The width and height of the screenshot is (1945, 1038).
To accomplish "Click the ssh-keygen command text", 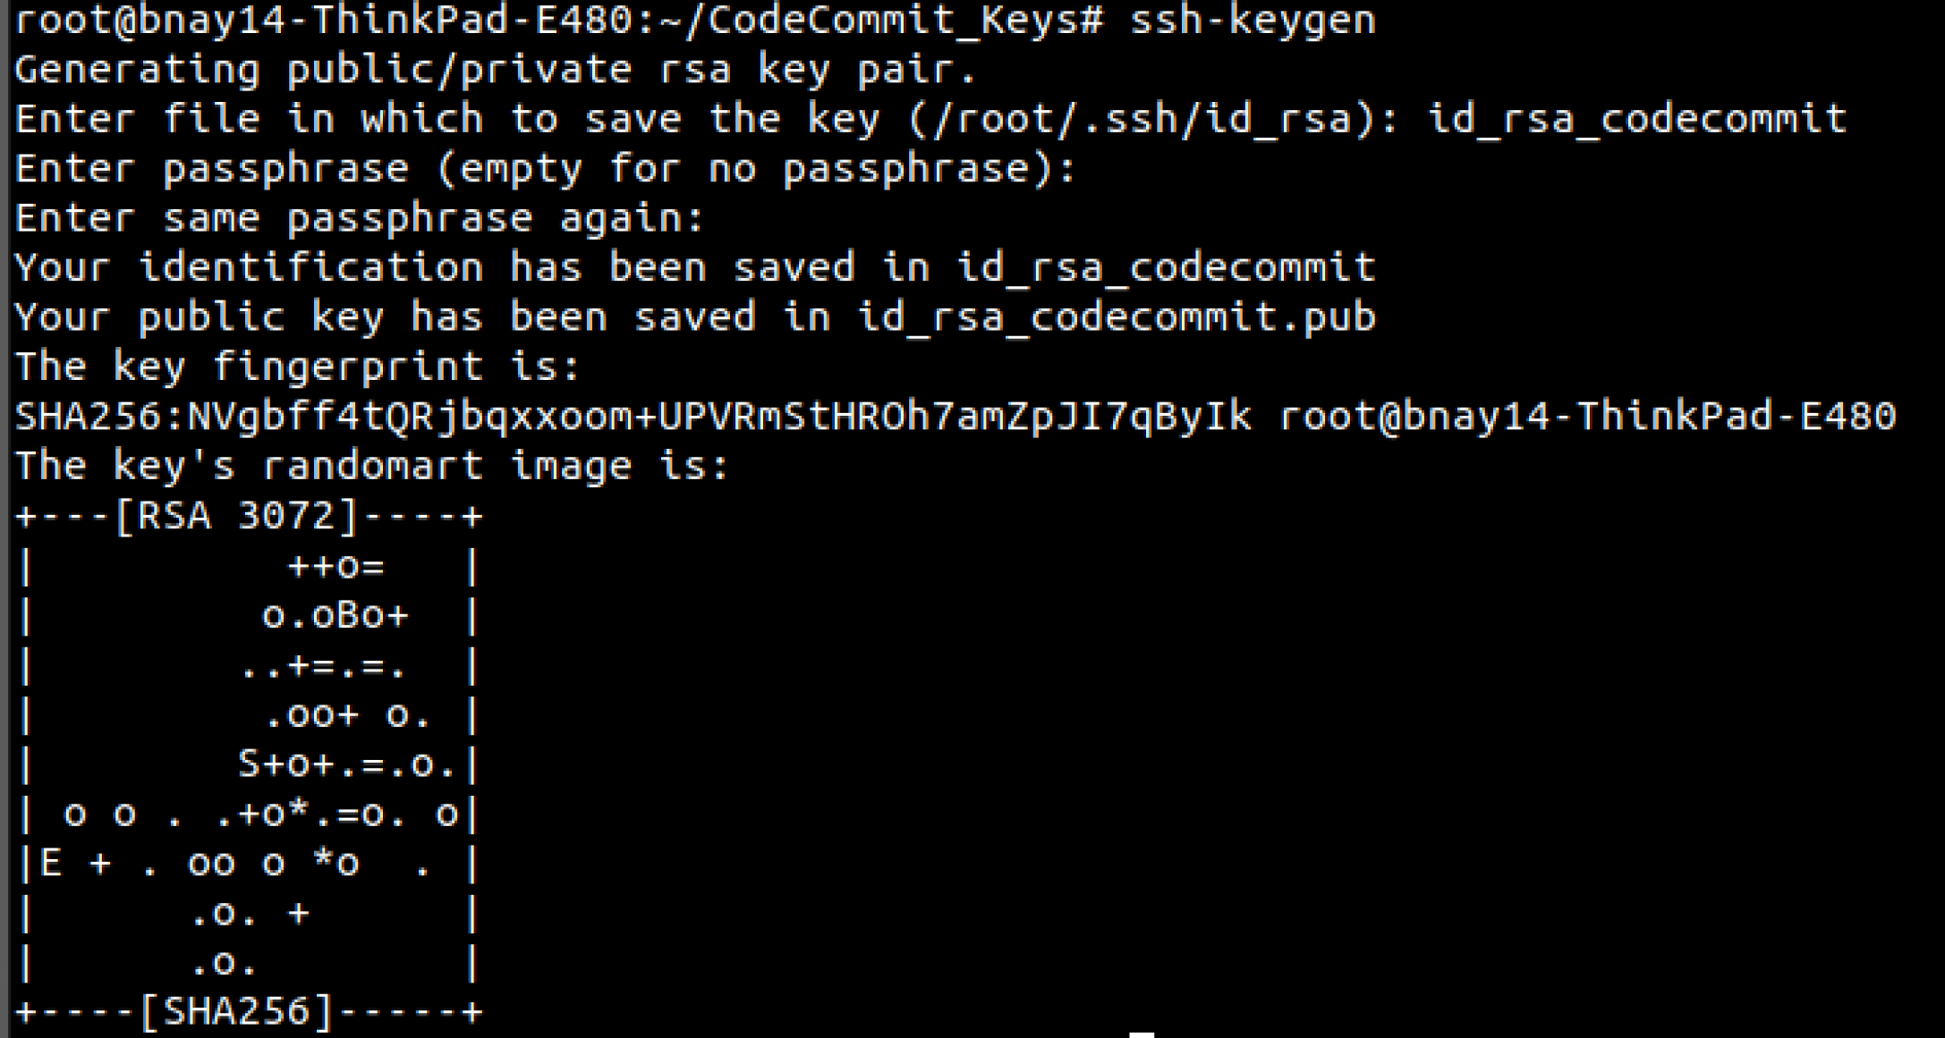I will coord(1253,20).
